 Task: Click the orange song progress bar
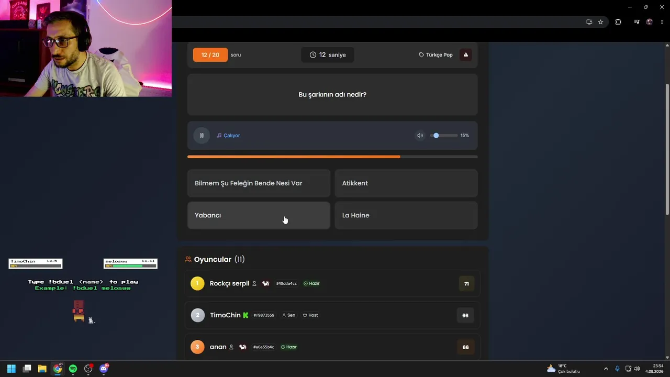pyautogui.click(x=332, y=157)
